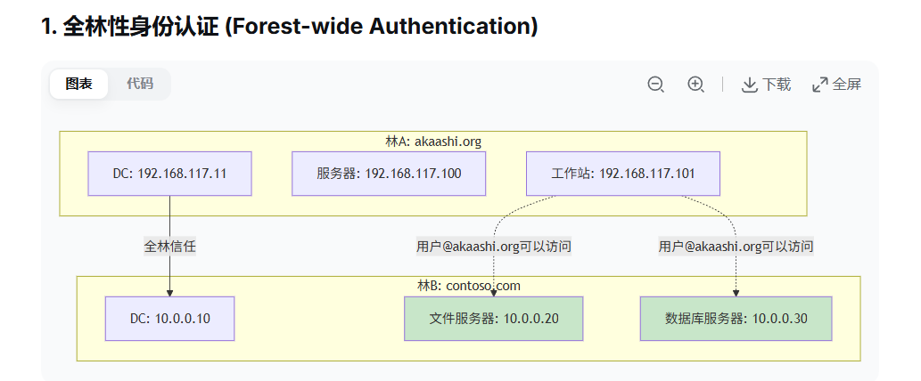
Task: Click the 林A: akaashi.org group title
Action: click(x=433, y=142)
